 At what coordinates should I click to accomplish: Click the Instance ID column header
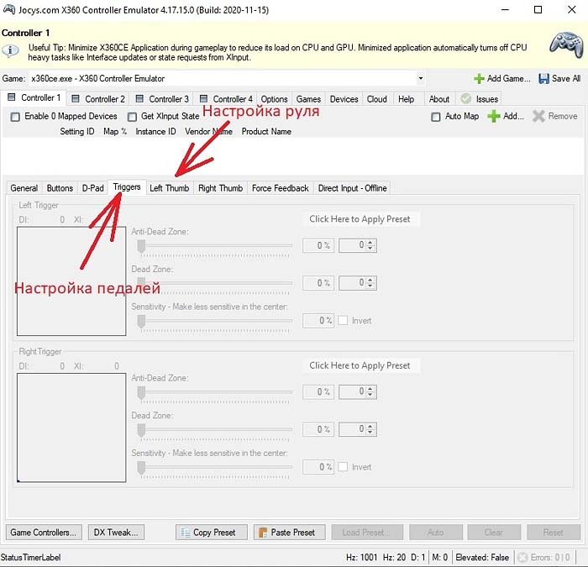155,132
